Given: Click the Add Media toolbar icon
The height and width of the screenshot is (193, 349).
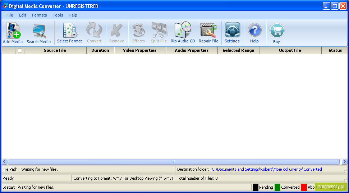Looking at the screenshot, I should point(13,33).
